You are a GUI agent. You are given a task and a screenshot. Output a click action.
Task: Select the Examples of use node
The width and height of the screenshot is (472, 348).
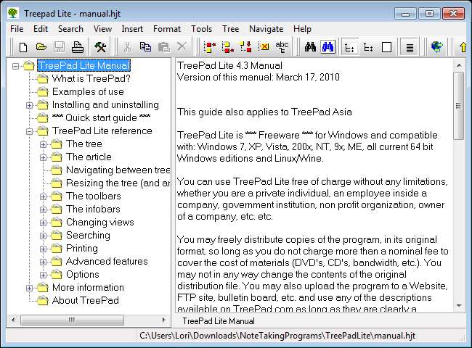point(88,91)
